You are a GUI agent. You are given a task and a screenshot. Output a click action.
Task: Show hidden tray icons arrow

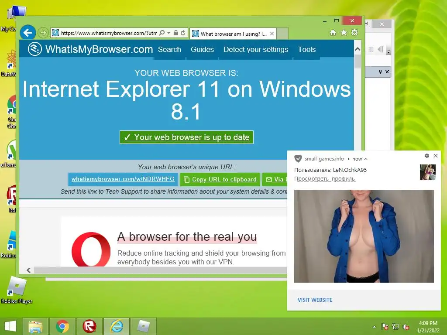click(x=374, y=327)
